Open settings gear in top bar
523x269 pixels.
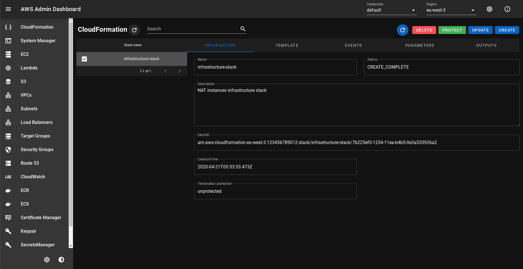489,9
